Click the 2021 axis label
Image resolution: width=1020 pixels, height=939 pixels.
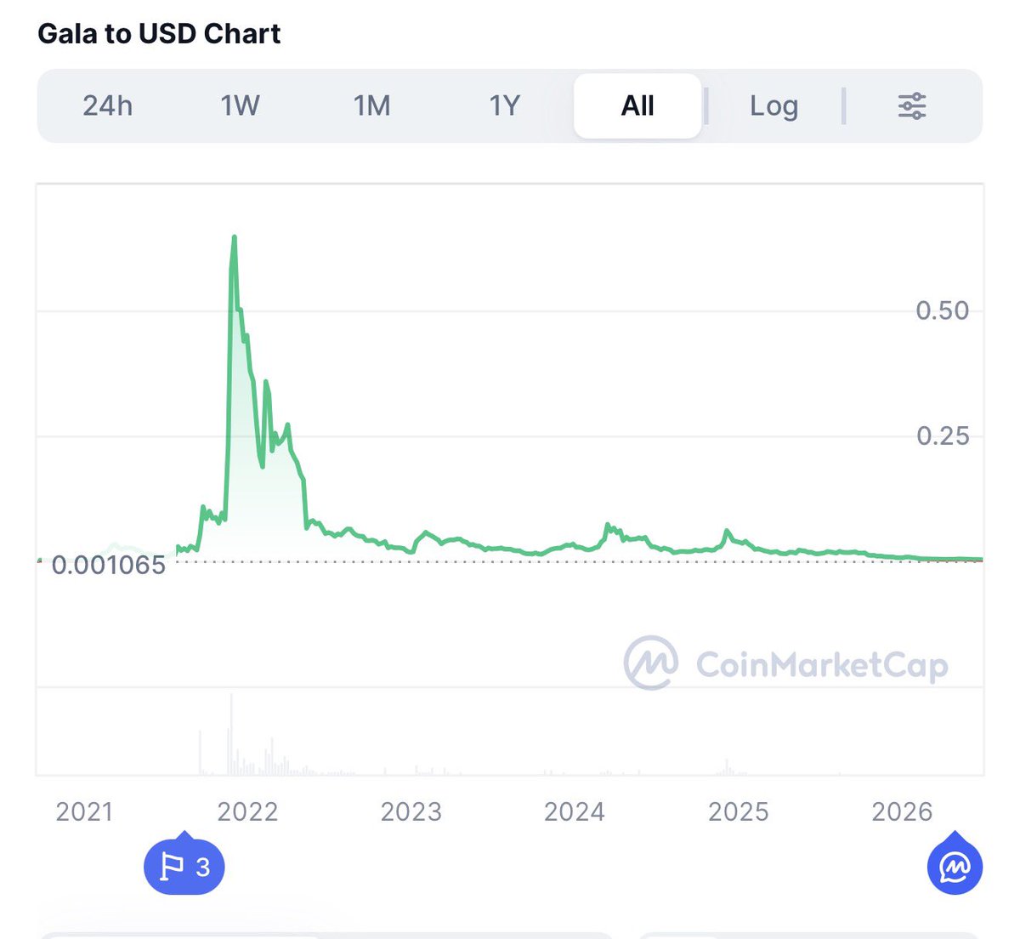point(84,812)
